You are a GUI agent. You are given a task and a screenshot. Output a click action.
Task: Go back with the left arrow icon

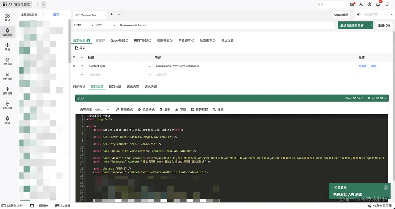click(38, 4)
